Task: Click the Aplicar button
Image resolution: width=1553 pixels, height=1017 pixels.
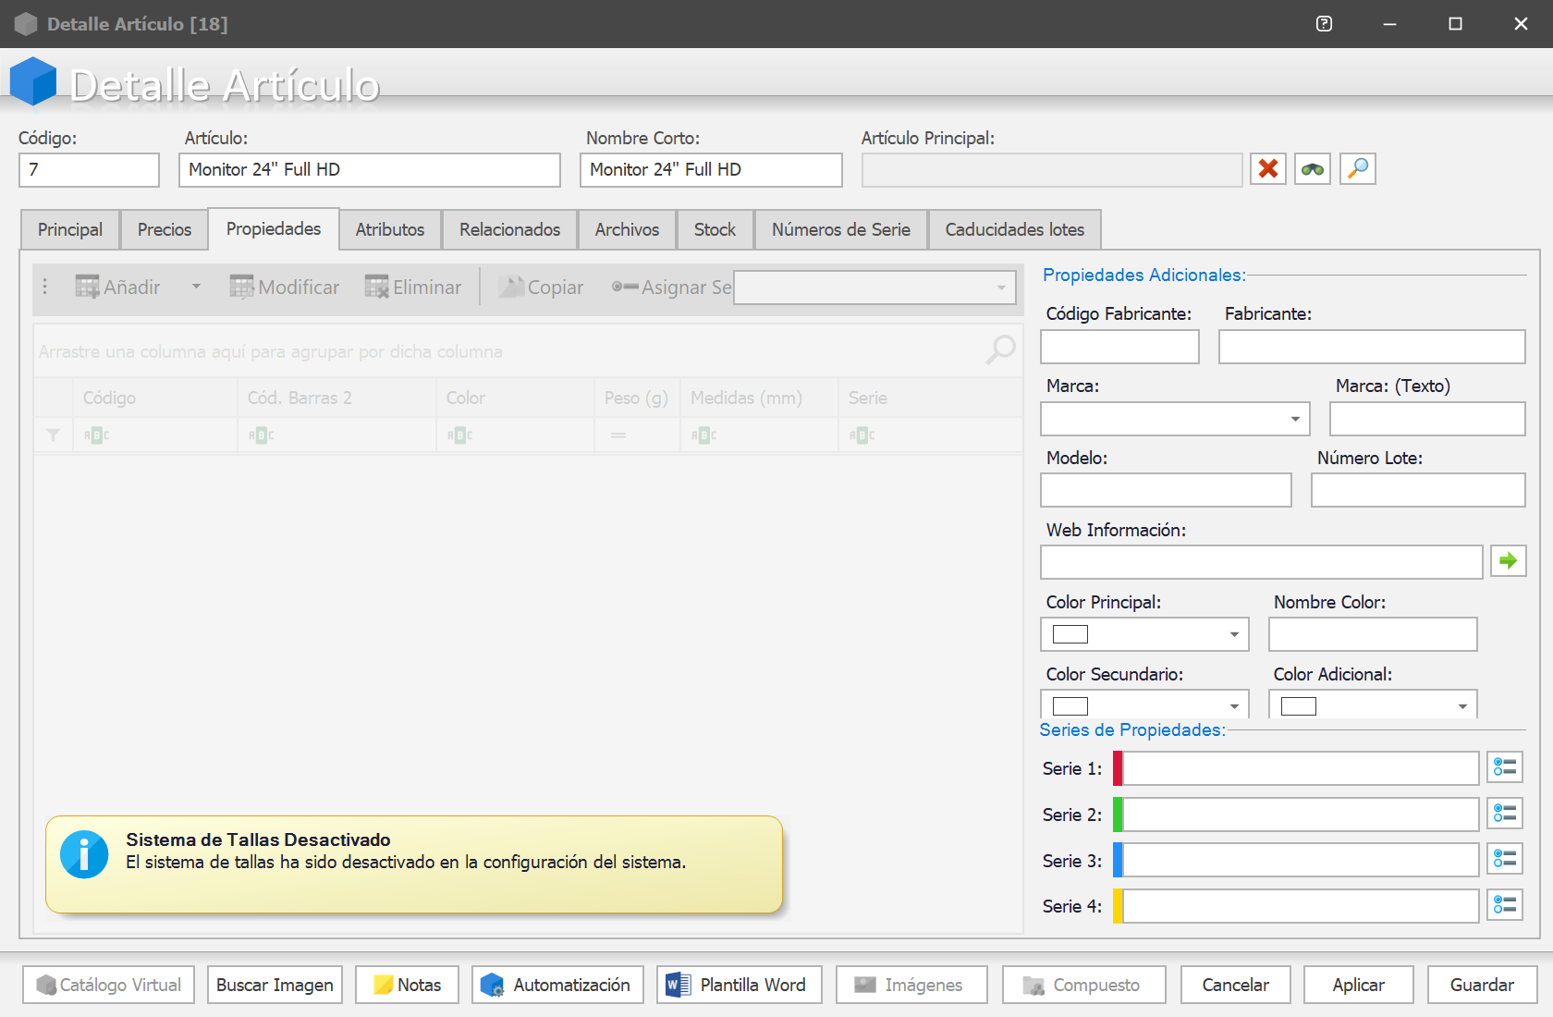Action: coord(1358,985)
